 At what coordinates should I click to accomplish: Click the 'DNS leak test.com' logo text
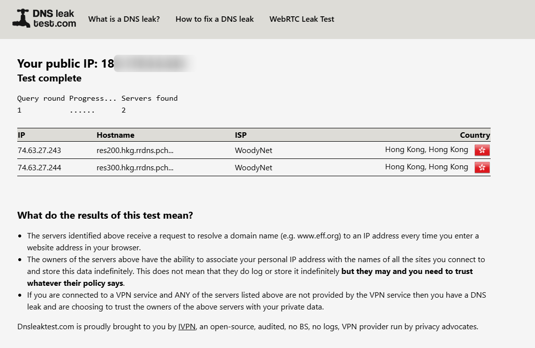point(54,18)
